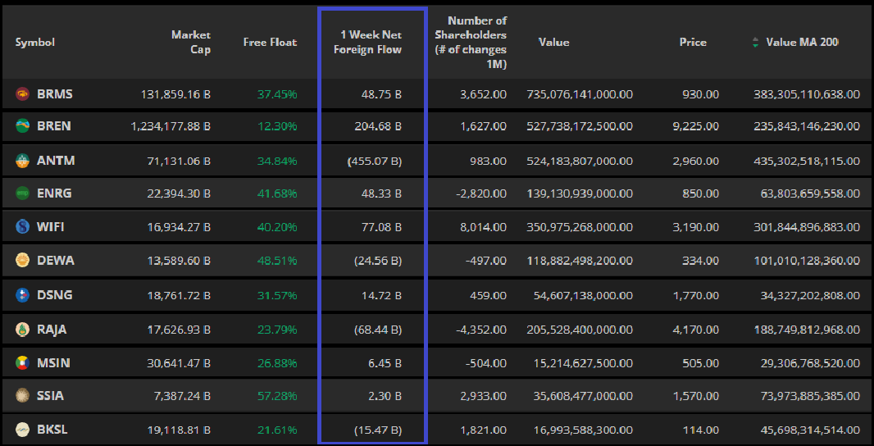Open the BREN ticker symbol link

[54, 126]
